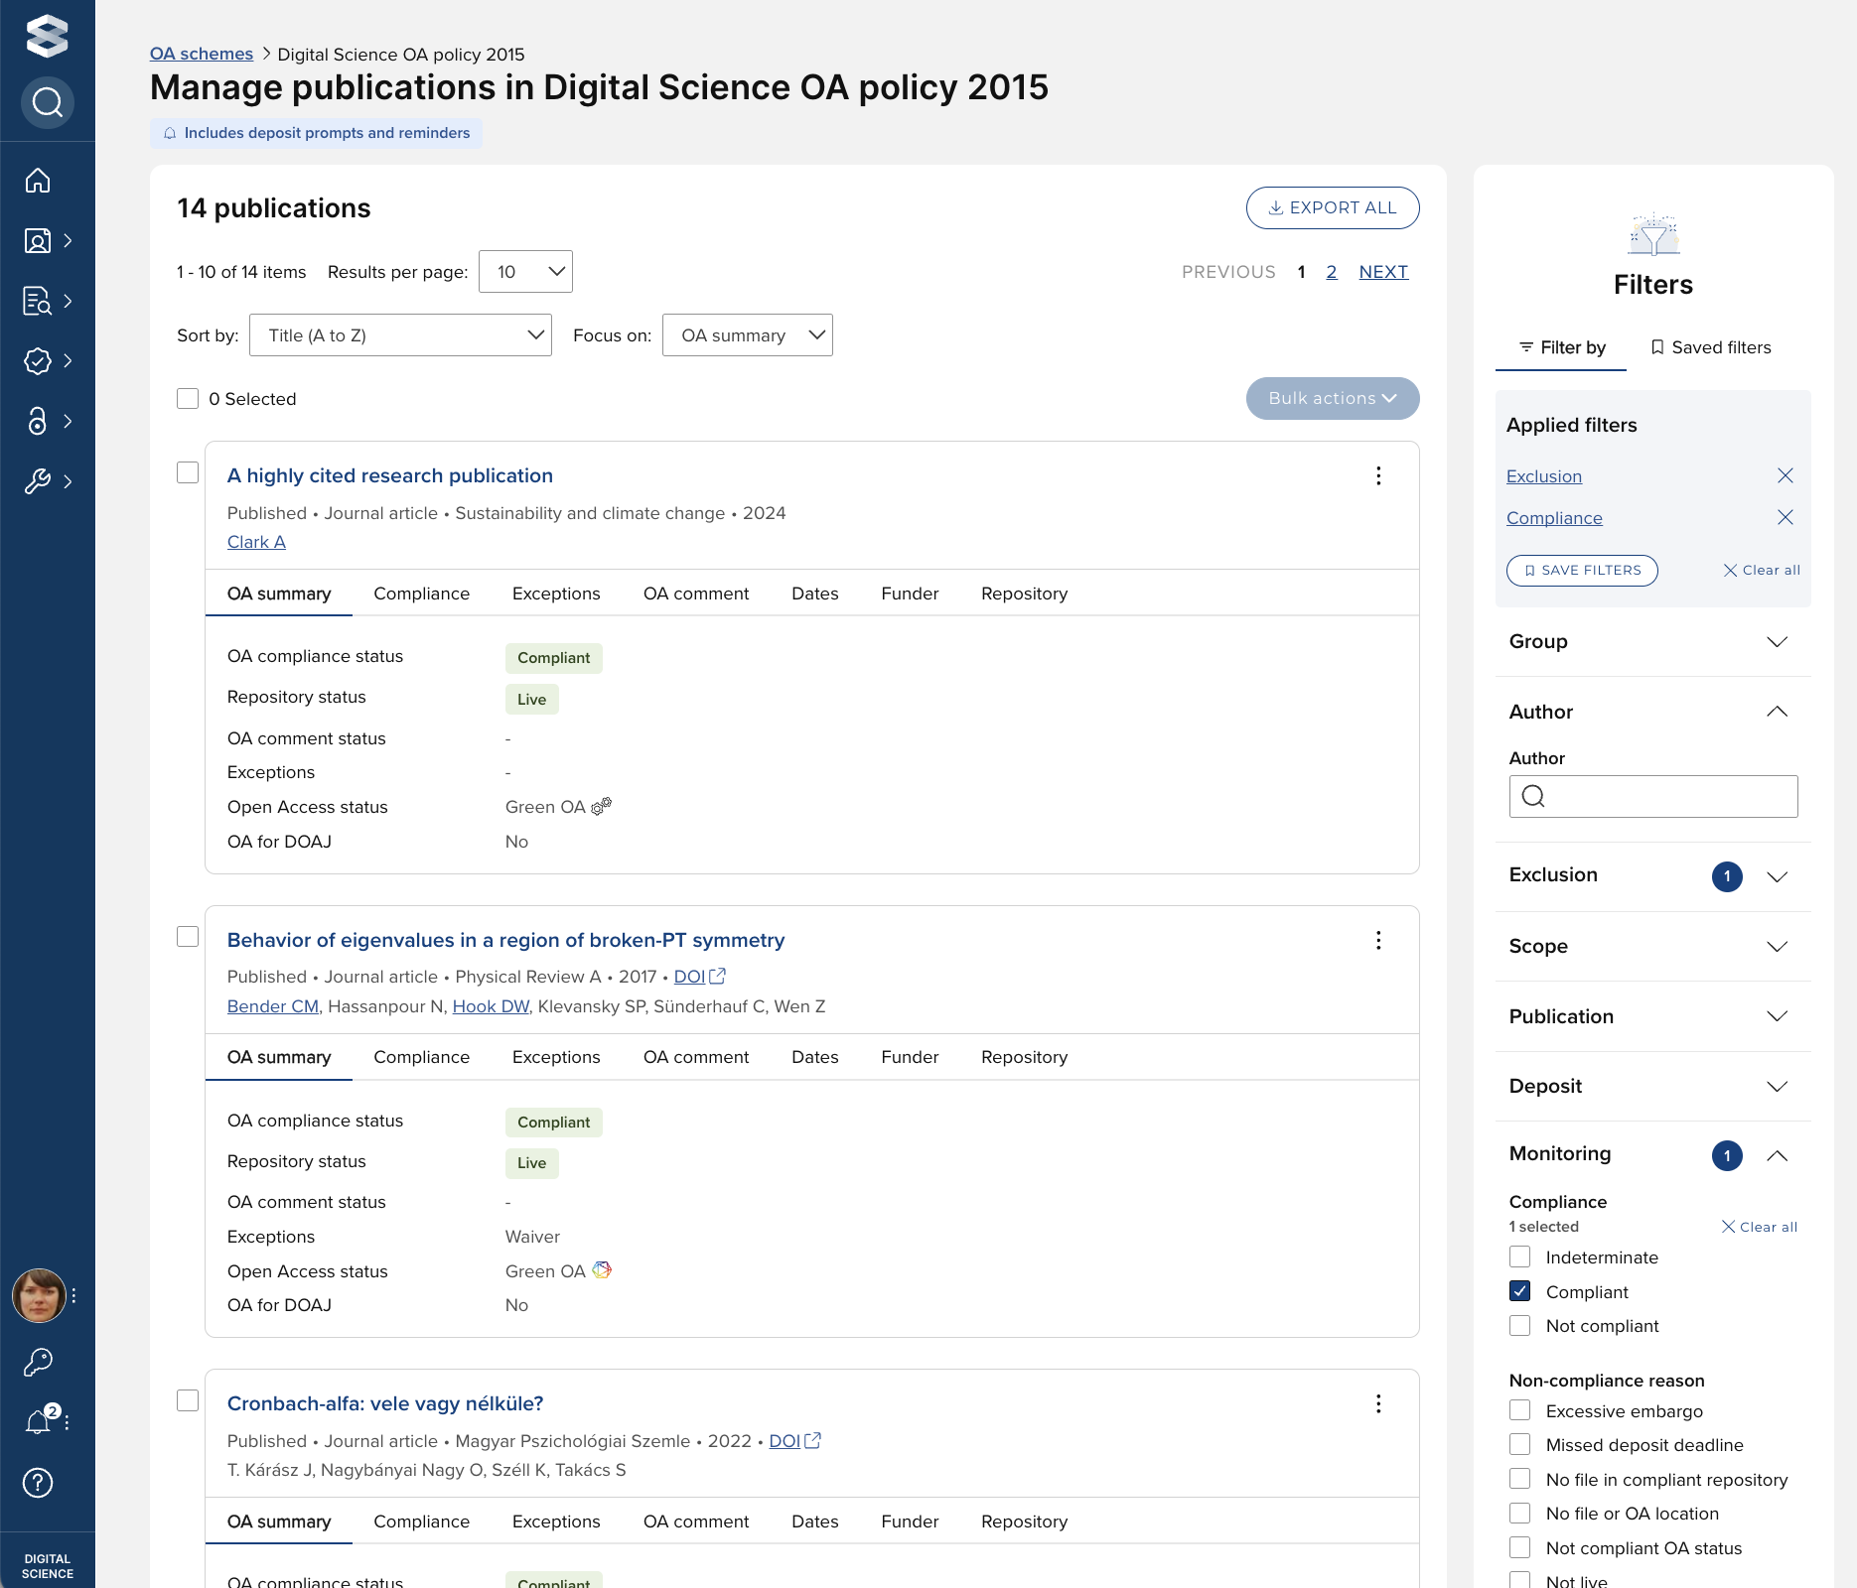
Task: Open the Home icon in sidebar
Action: (38, 181)
